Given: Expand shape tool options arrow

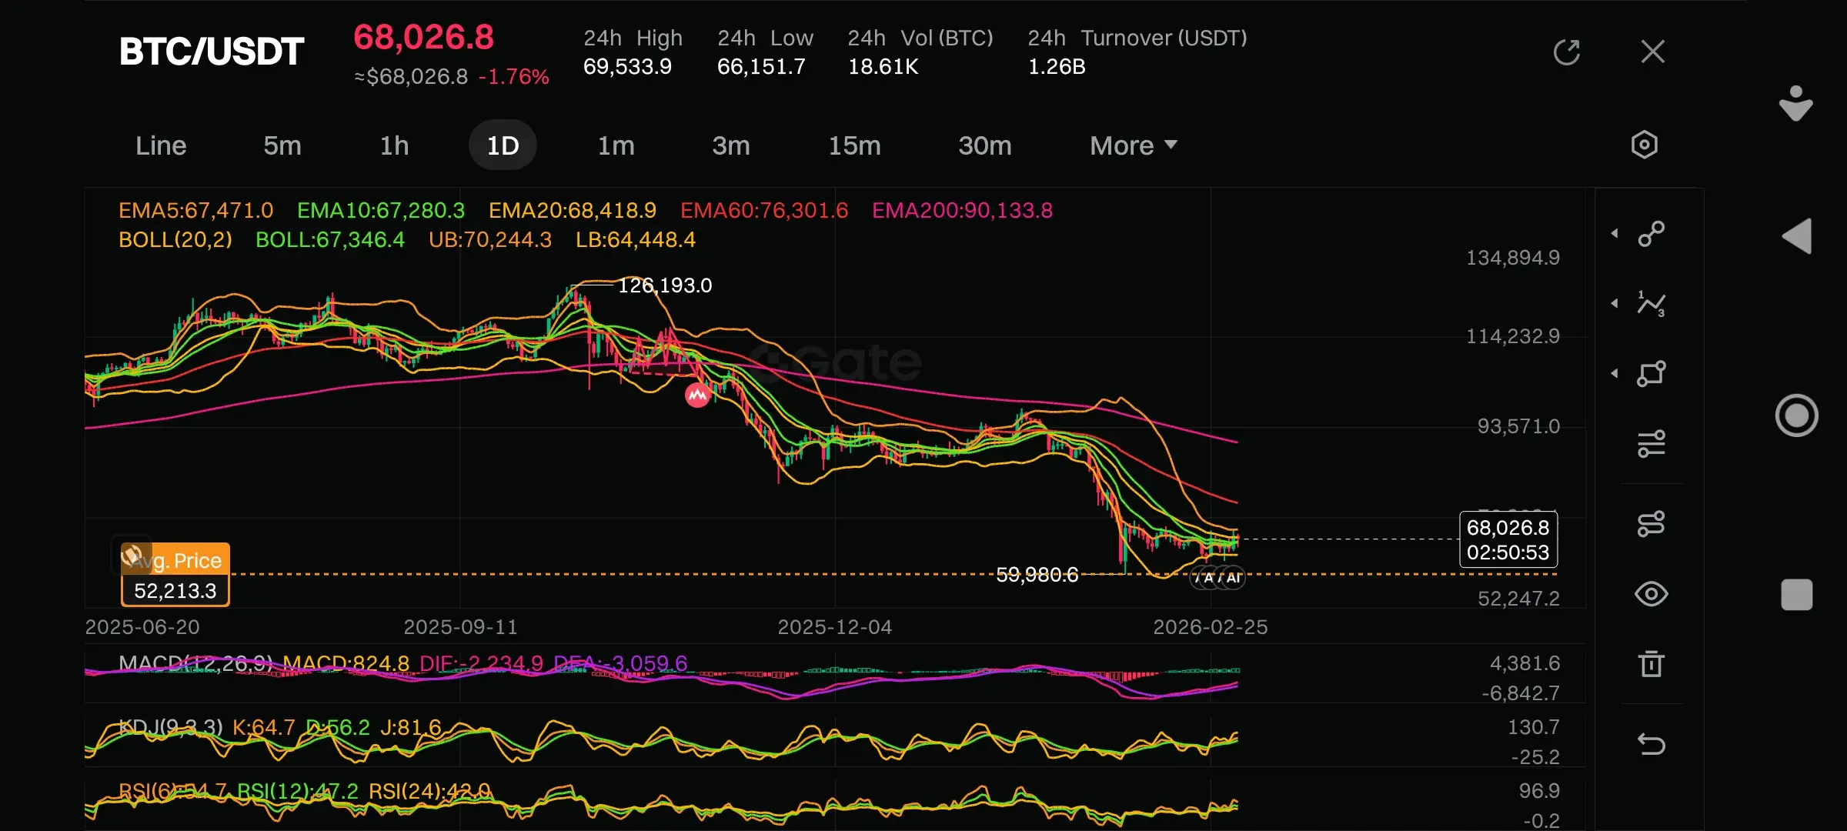Looking at the screenshot, I should (x=1615, y=374).
